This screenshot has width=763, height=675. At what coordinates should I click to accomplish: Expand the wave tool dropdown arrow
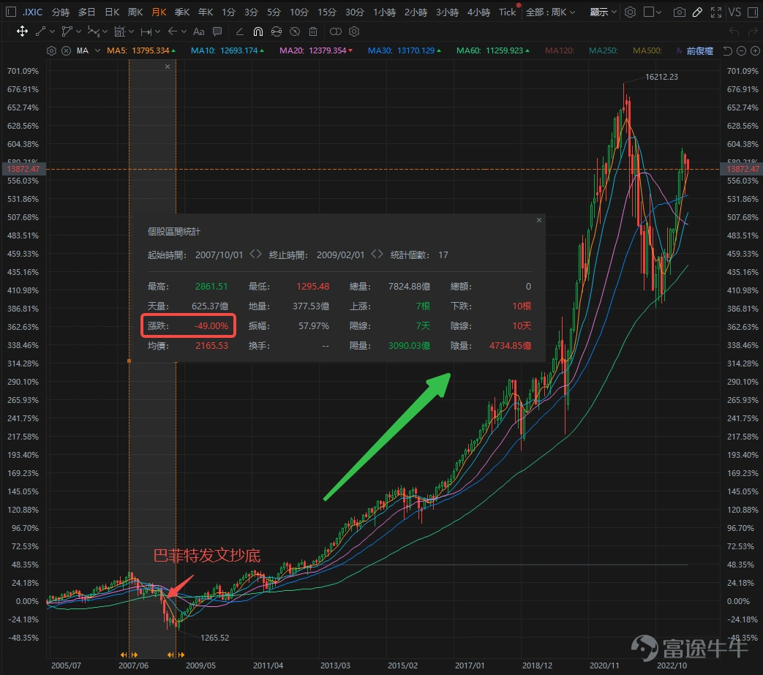[105, 31]
